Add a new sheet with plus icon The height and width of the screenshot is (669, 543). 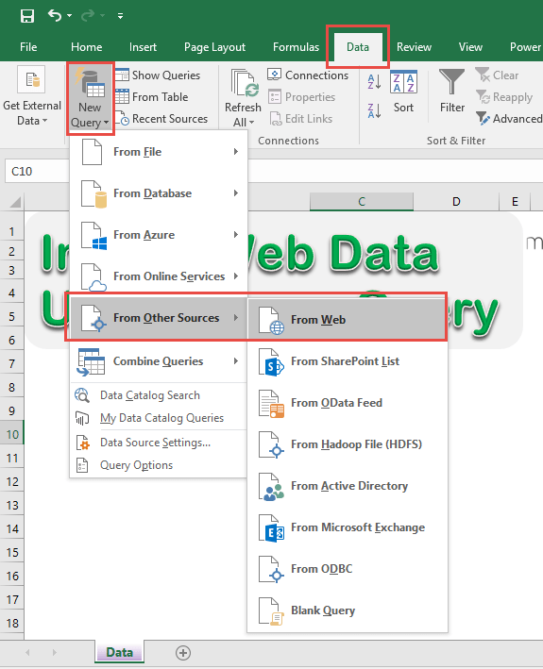[182, 652]
